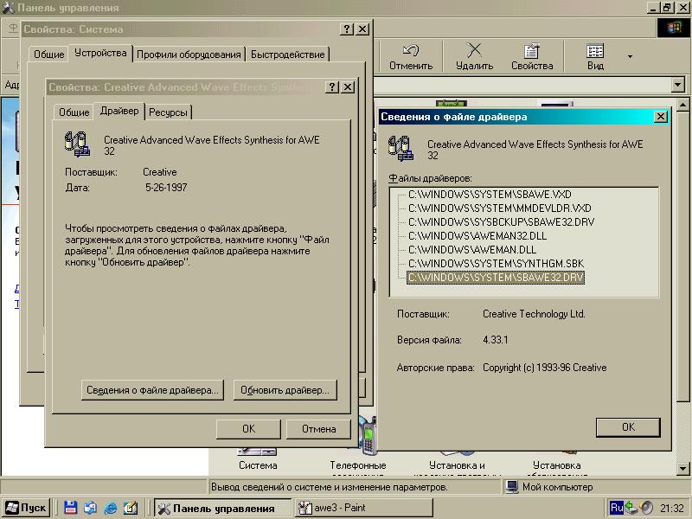The width and height of the screenshot is (692, 519).
Task: Confirm OK in AWE properties dialog
Action: [248, 428]
